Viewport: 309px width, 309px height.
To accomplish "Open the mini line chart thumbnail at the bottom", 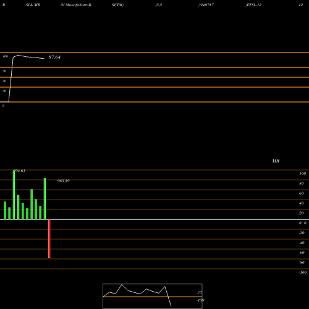I will click(x=153, y=296).
